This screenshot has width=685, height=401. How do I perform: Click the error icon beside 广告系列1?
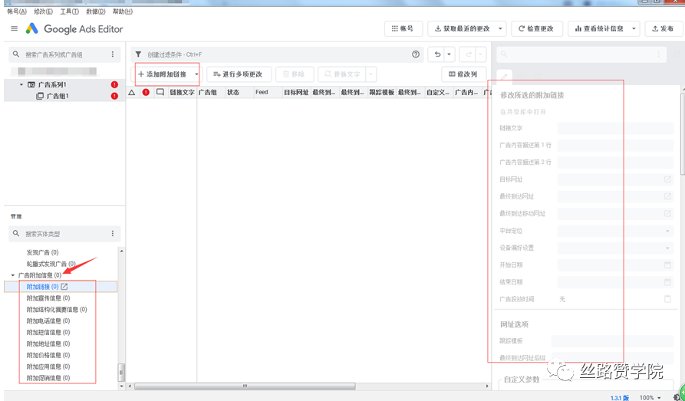click(x=114, y=85)
